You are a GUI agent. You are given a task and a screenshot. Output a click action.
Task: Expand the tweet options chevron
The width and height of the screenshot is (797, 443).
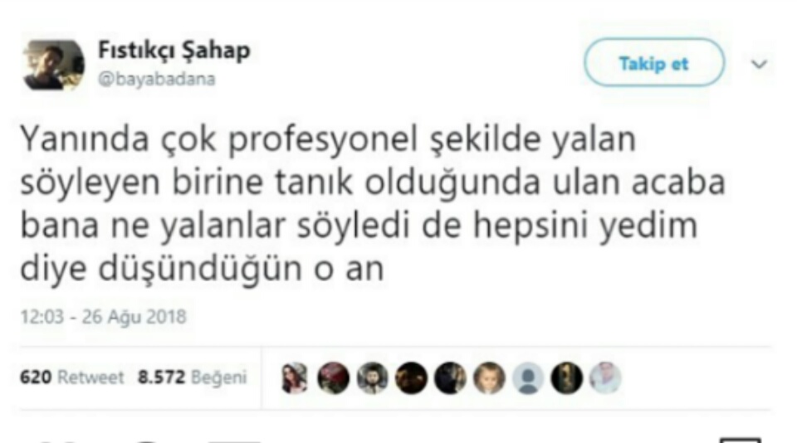[x=760, y=64]
